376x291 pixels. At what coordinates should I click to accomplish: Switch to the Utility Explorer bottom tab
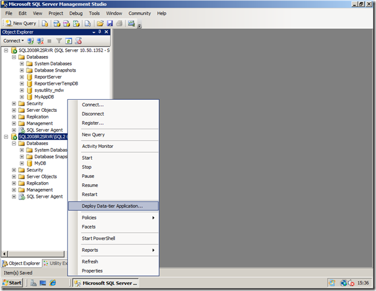(55, 263)
